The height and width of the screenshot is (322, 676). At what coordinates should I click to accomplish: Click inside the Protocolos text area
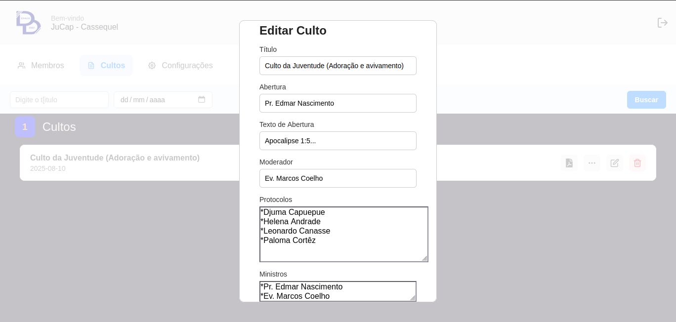[343, 234]
